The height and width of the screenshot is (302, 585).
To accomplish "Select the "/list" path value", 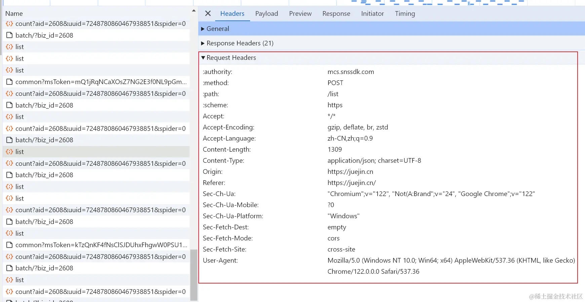I will click(x=333, y=94).
